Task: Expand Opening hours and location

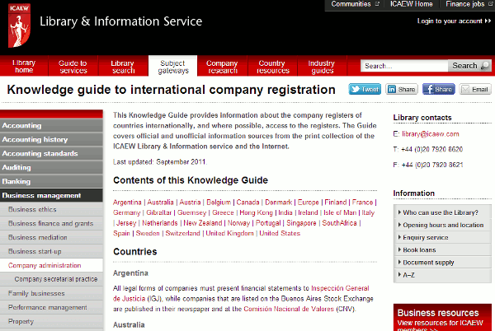Action: [x=442, y=225]
